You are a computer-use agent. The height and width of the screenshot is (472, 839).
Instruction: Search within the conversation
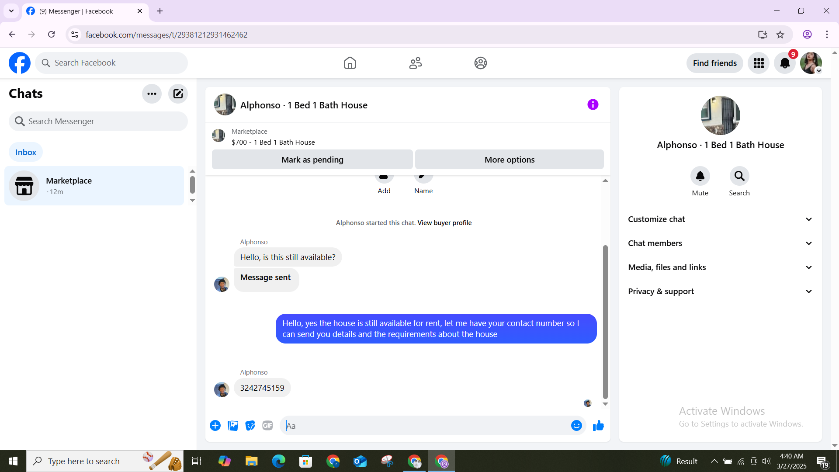coord(739,176)
